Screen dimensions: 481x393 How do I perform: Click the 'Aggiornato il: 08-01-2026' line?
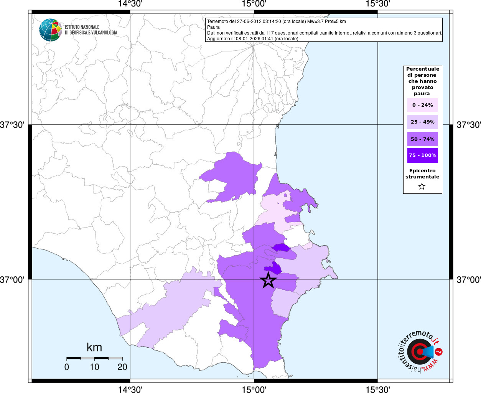click(x=252, y=39)
